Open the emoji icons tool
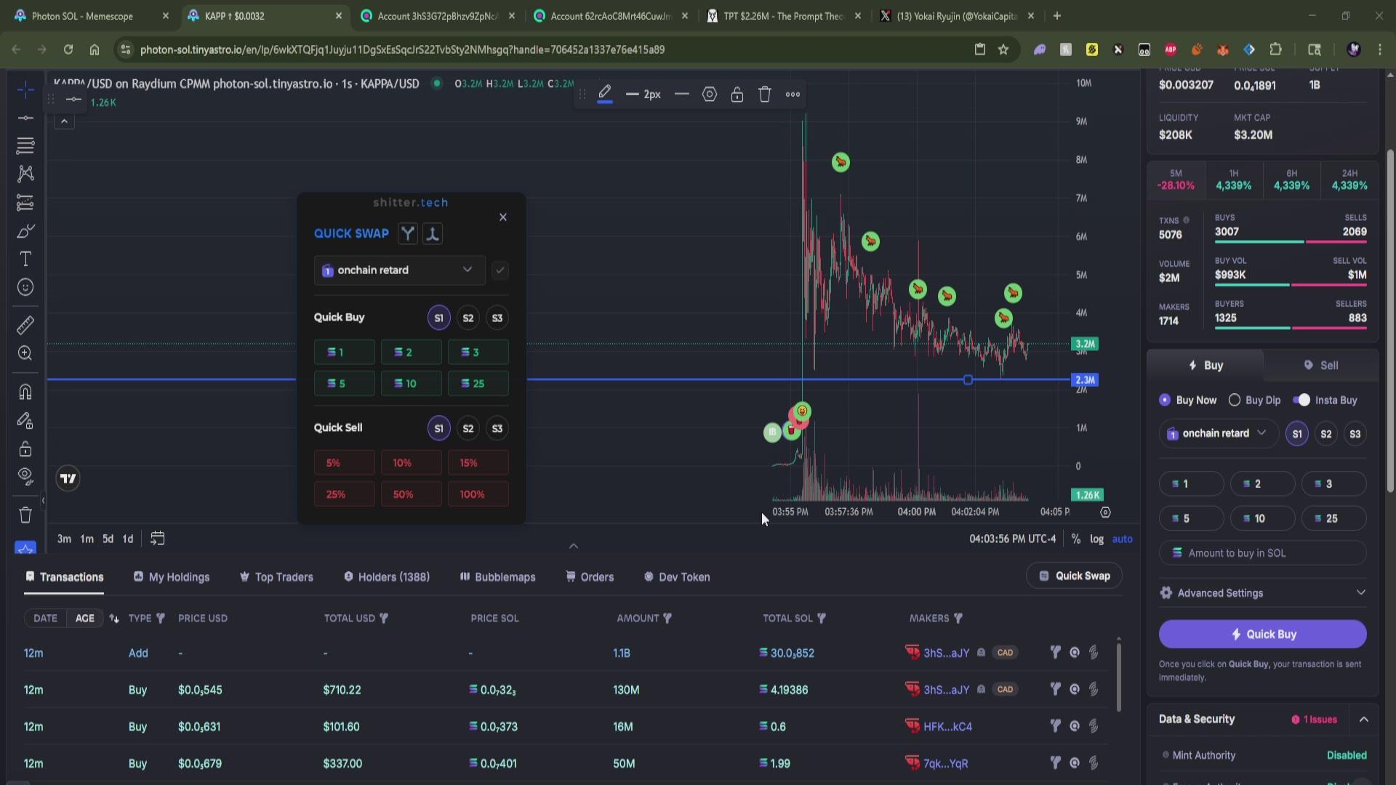Screen dimensions: 1396x785 [x=25, y=288]
